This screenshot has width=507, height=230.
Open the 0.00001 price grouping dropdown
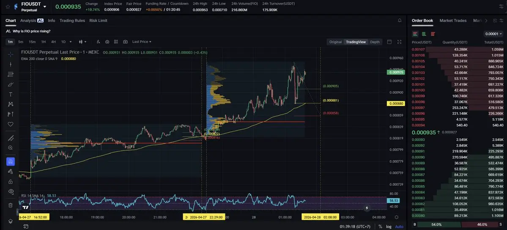493,34
